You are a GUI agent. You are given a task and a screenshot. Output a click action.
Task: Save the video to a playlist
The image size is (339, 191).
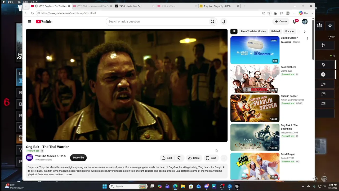tap(211, 158)
